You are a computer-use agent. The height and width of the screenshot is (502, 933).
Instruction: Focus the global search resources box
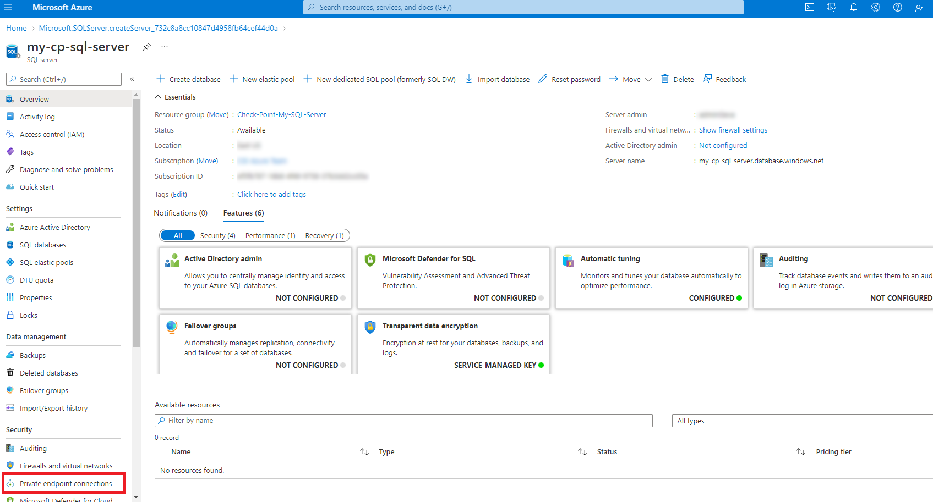(523, 7)
